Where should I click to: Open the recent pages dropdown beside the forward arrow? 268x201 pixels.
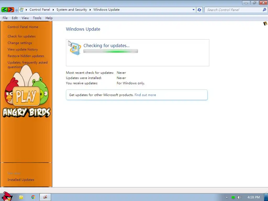pyautogui.click(x=16, y=10)
